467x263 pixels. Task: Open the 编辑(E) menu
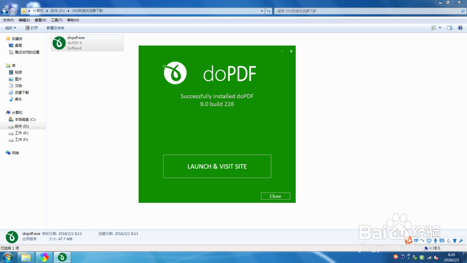[x=24, y=20]
